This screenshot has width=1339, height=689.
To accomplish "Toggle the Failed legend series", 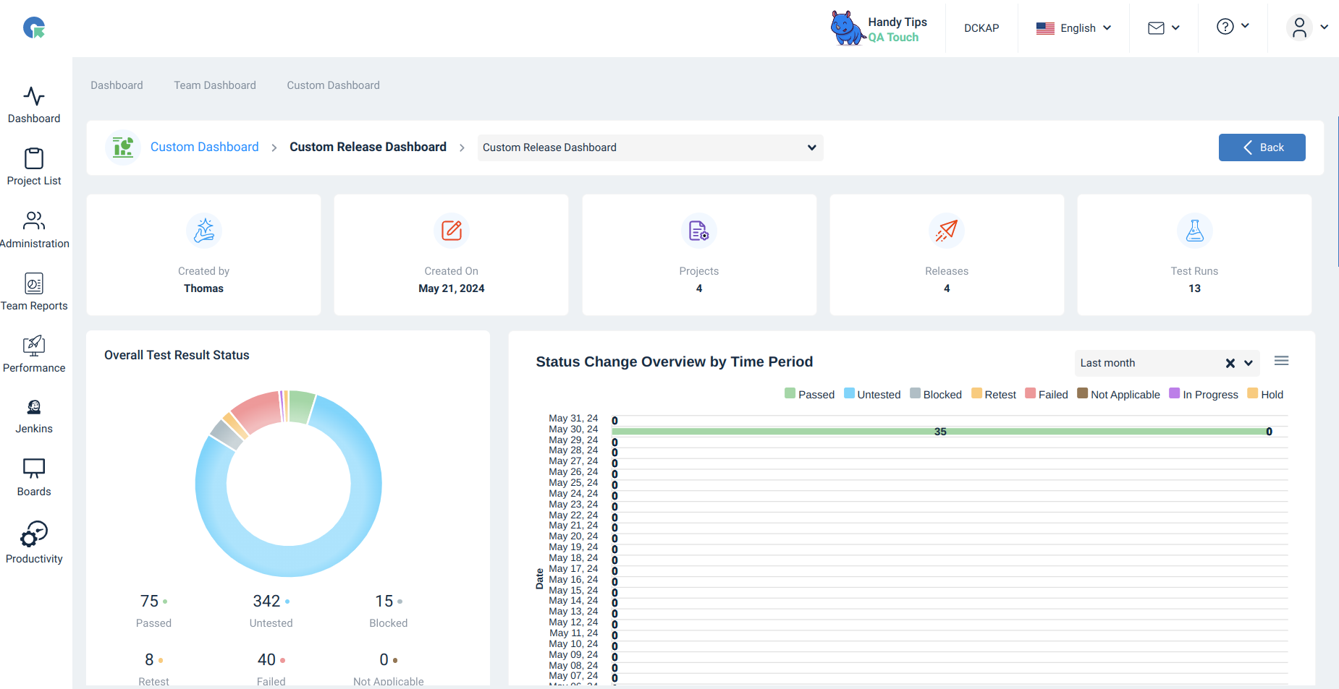I will coord(1047,394).
